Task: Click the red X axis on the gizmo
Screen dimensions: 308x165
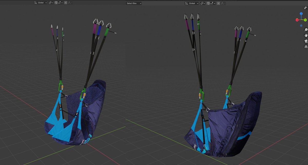Action: coord(297,20)
